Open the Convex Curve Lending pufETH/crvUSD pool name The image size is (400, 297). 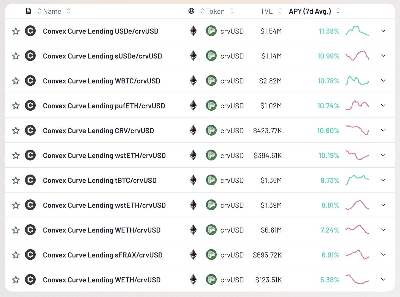click(104, 106)
